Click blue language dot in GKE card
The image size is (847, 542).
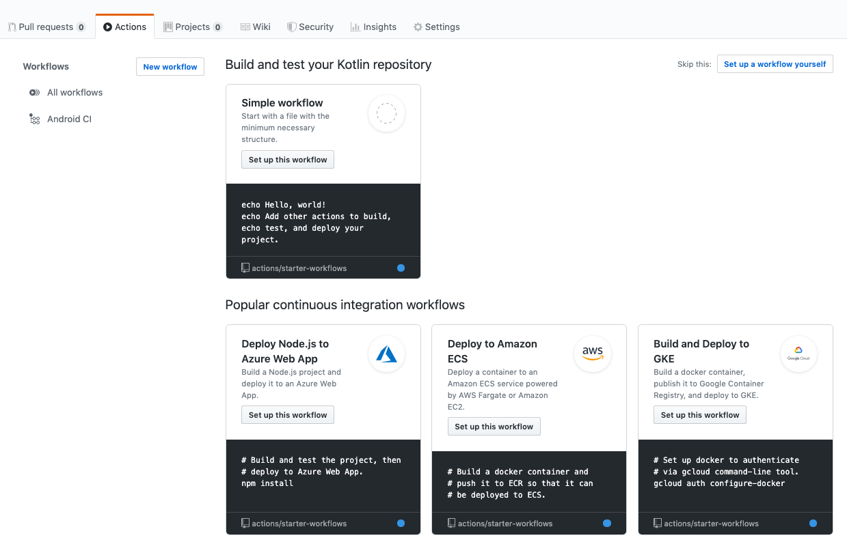[x=813, y=524]
